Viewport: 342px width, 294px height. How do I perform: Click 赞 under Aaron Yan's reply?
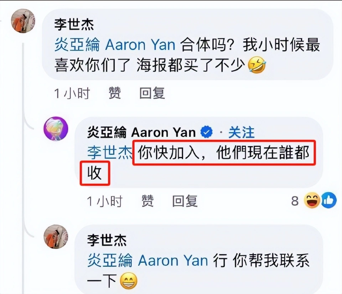coord(147,201)
